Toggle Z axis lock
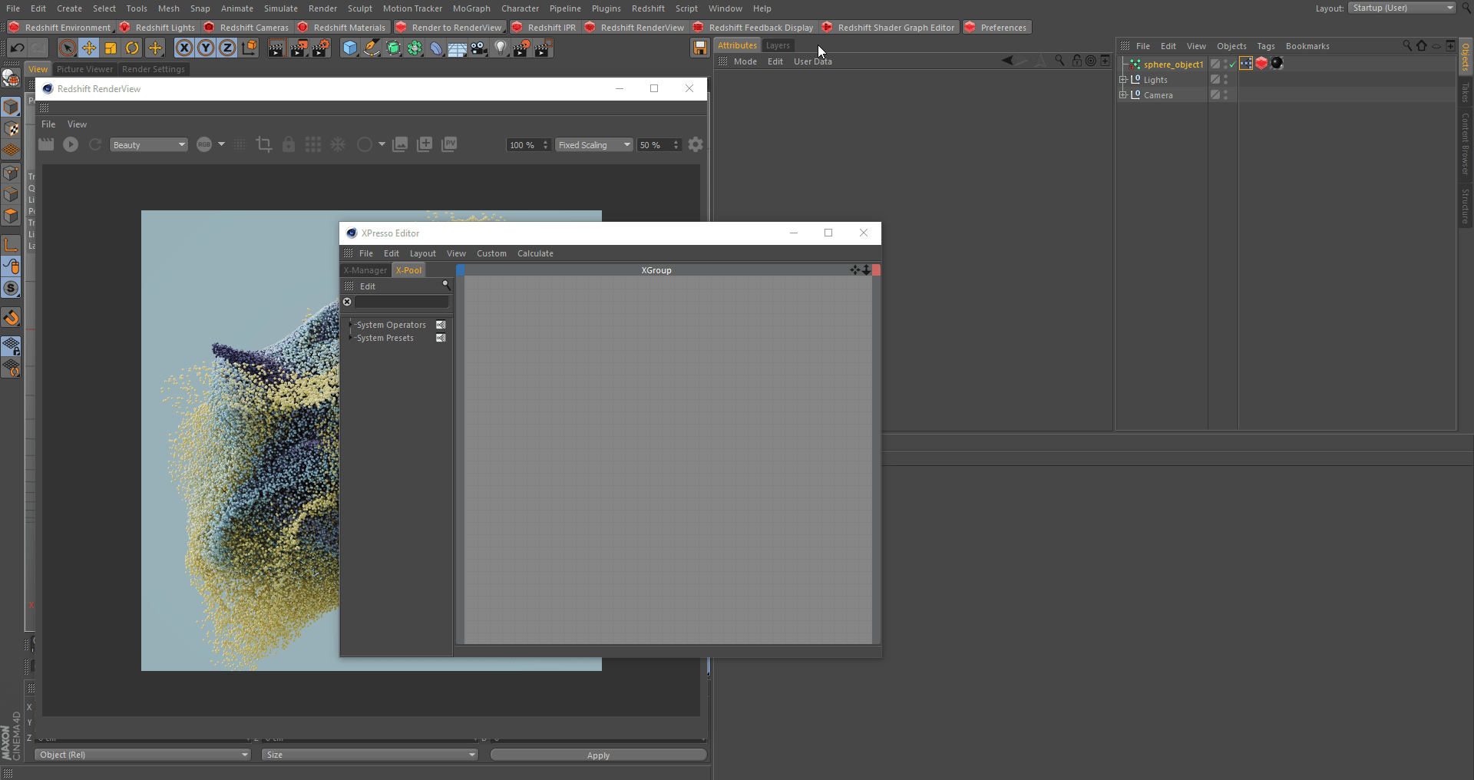Image resolution: width=1474 pixels, height=780 pixels. click(227, 48)
